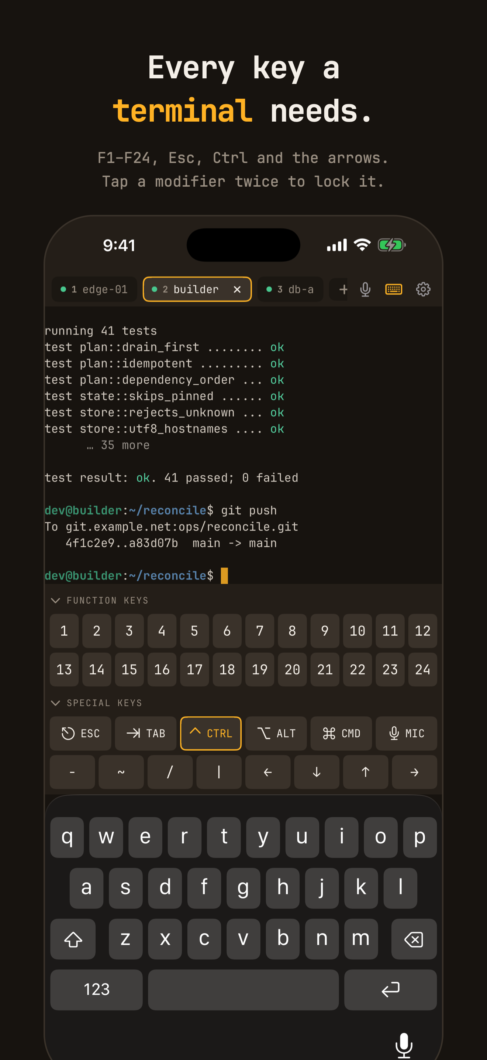
Task: Open settings with the gear icon
Action: pos(423,289)
